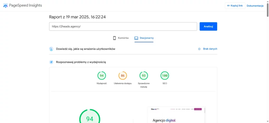This screenshot has height=123, width=269.
Task: Open the Dokumentacja link
Action: click(255, 6)
